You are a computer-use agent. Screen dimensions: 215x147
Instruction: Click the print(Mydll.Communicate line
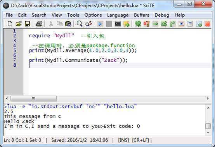(x=78, y=60)
